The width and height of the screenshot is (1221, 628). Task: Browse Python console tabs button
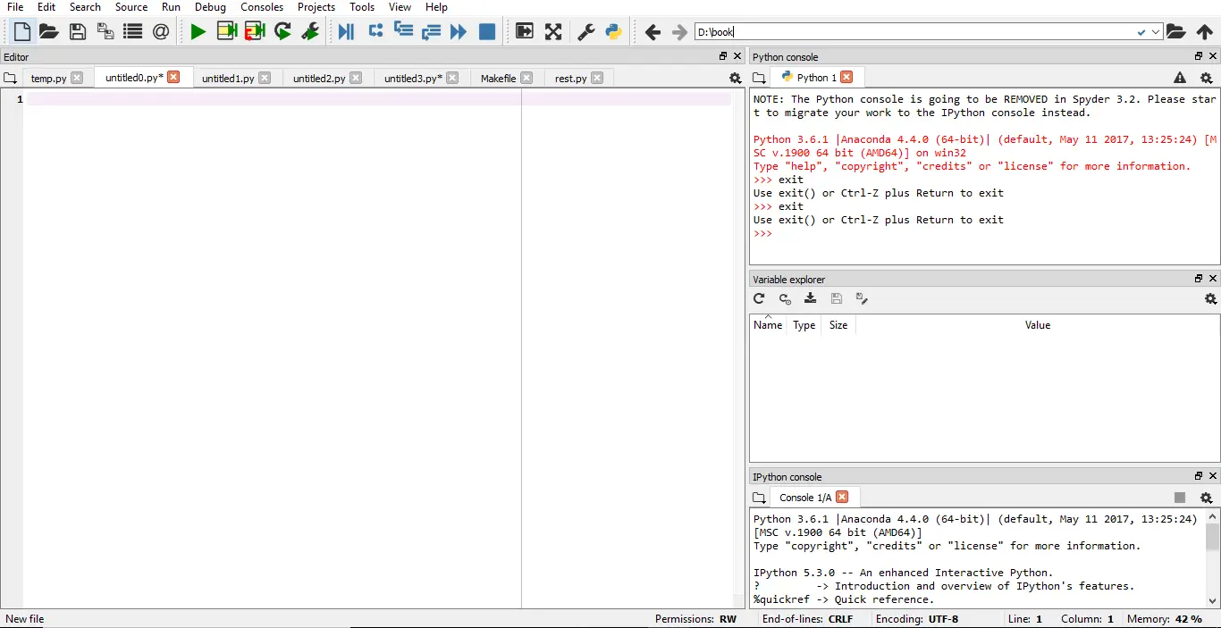pyautogui.click(x=759, y=78)
